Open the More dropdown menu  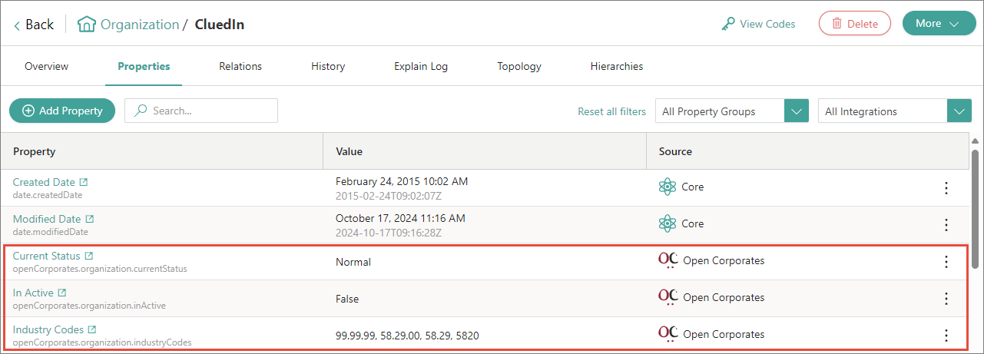coord(938,24)
